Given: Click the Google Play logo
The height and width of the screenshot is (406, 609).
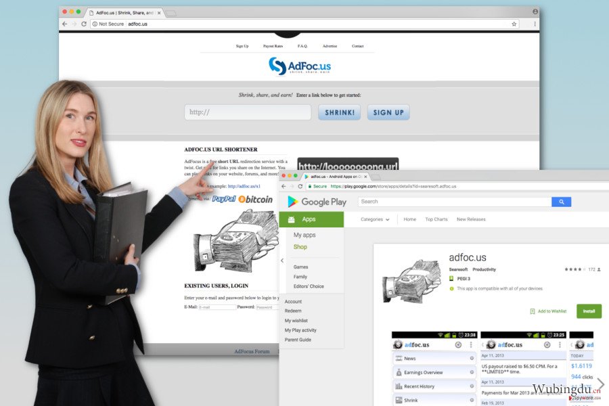Looking at the screenshot, I should (x=317, y=202).
